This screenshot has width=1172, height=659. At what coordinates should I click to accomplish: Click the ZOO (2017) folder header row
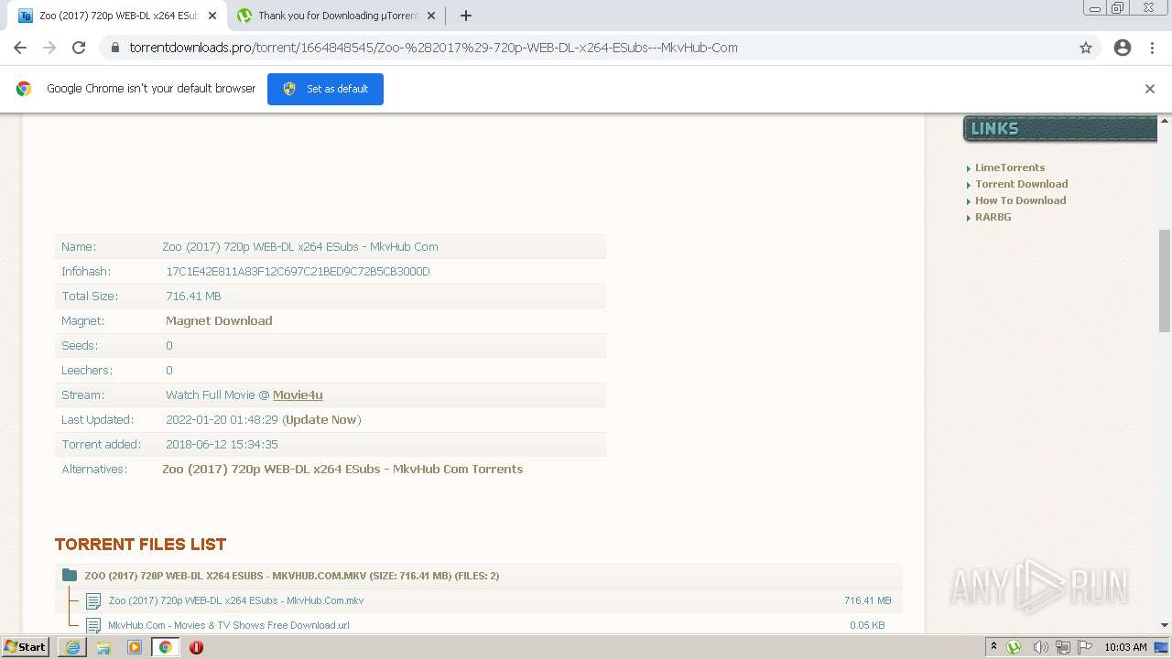tap(478, 576)
